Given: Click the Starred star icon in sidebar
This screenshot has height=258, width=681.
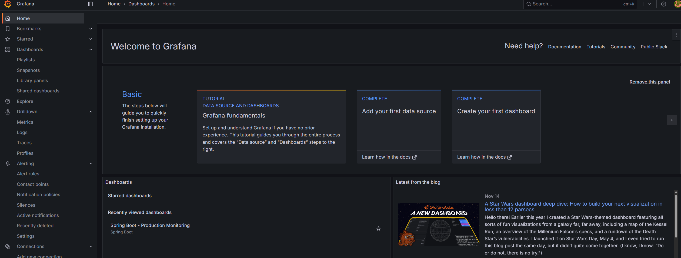Looking at the screenshot, I should 8,39.
